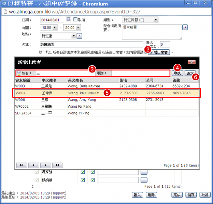
Task: Open the date picker calendar icon
Action: click(69, 19)
